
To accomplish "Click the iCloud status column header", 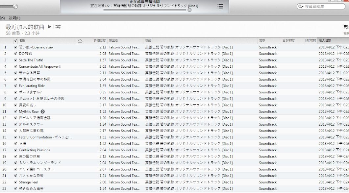I will pos(80,41).
